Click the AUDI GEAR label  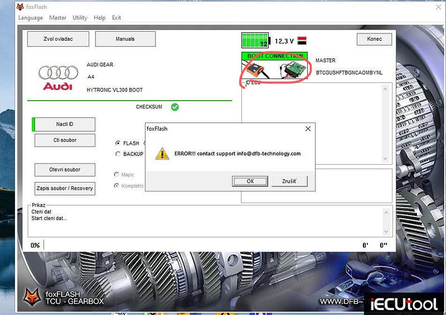pos(100,65)
